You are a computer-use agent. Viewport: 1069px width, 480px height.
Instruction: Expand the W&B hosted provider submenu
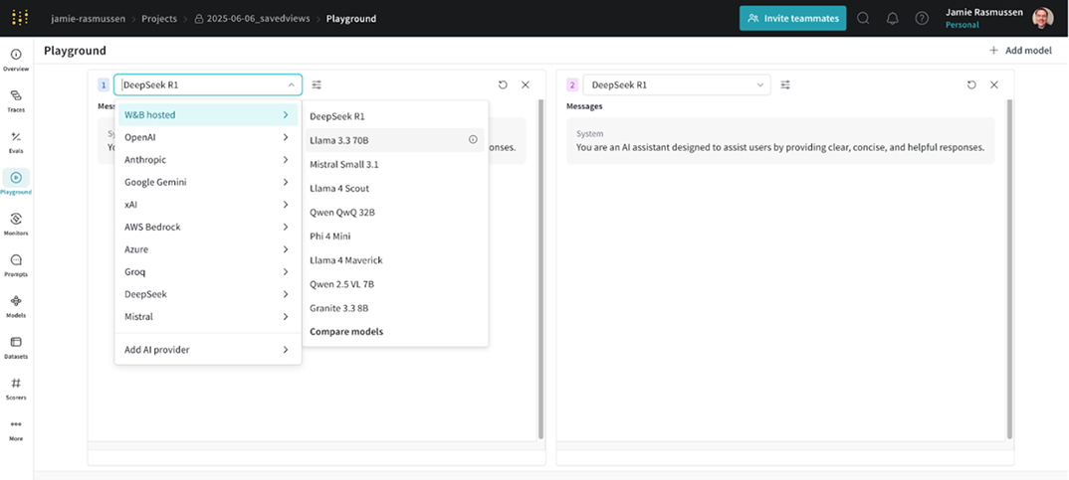click(x=208, y=115)
